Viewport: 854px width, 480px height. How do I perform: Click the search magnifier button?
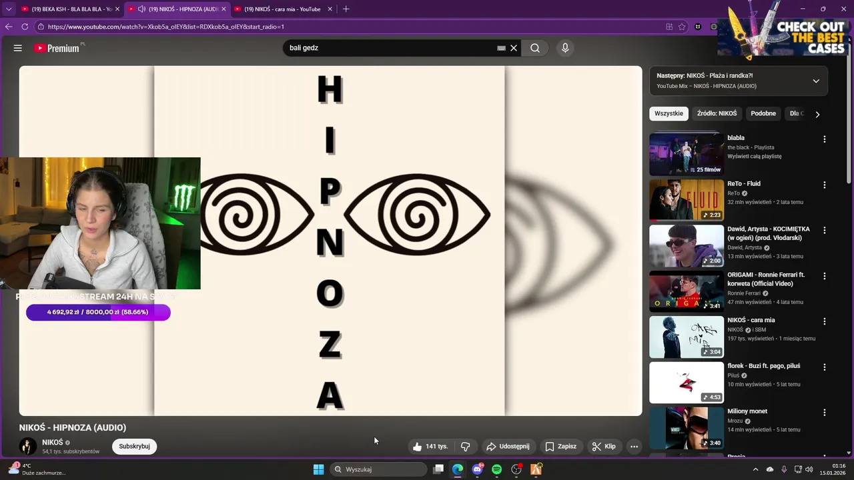tap(535, 48)
